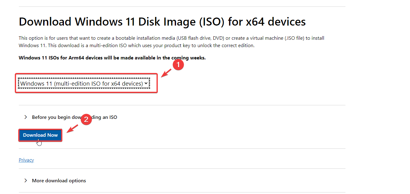Click the small arrow on the edition selector

click(x=146, y=83)
